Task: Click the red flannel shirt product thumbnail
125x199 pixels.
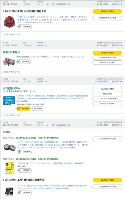Action: pos(9,22)
